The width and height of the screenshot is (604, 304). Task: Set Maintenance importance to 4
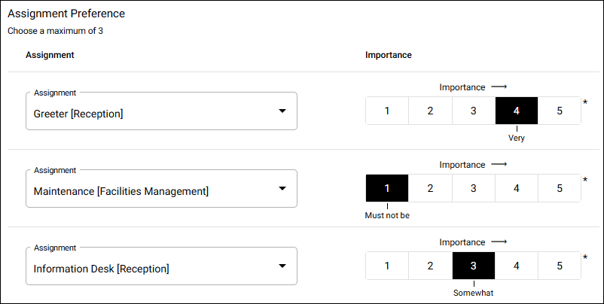(517, 188)
